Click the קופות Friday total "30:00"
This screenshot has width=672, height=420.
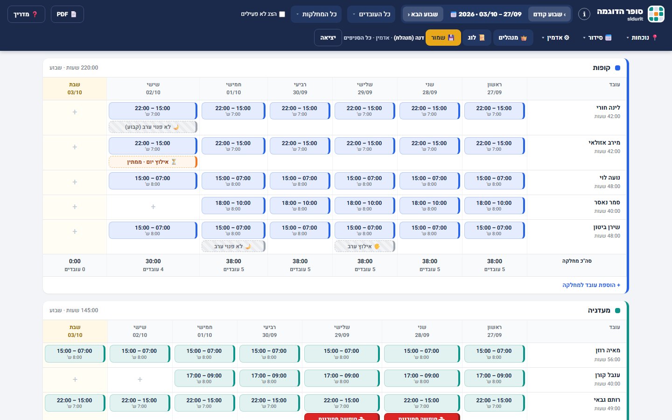click(153, 261)
